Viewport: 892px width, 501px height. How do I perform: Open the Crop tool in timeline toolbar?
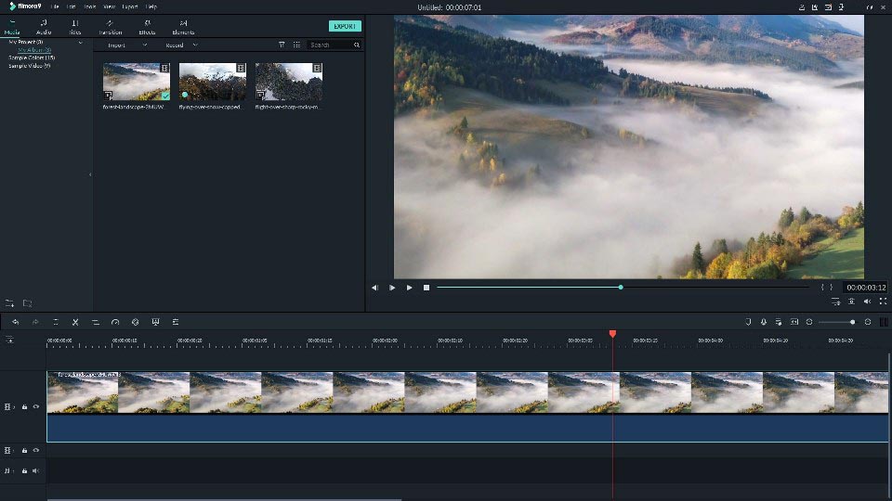point(95,322)
